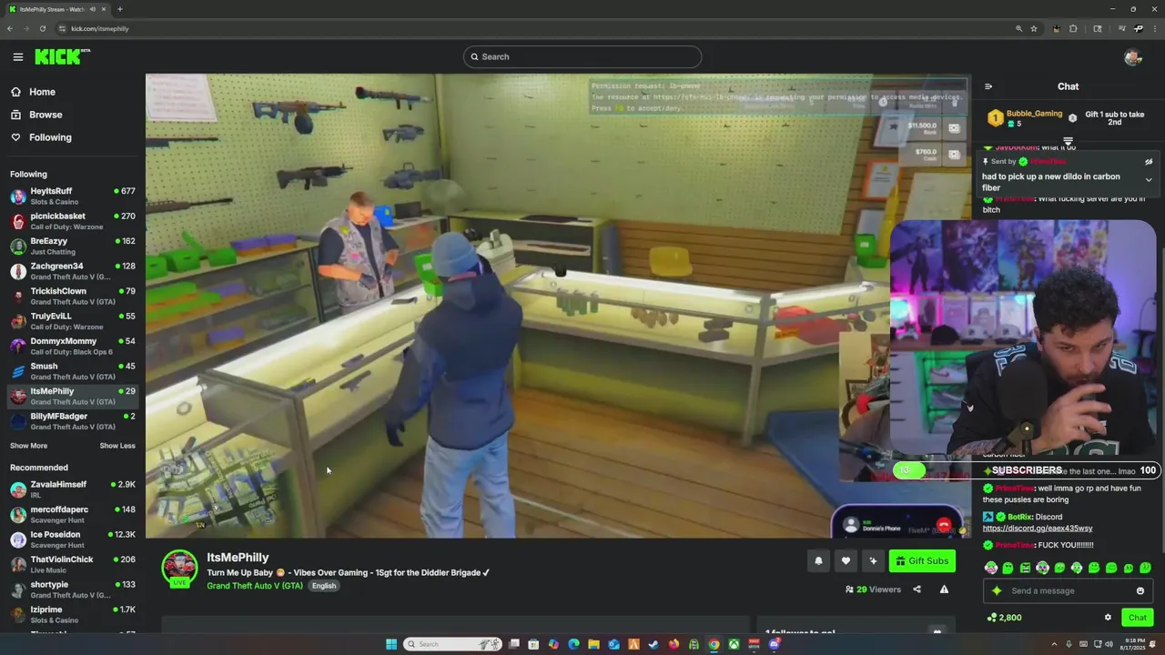Open mercoffdaperc recommended channel
This screenshot has width=1165, height=655.
coord(73,514)
